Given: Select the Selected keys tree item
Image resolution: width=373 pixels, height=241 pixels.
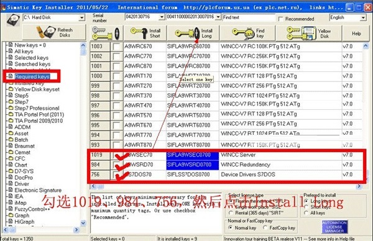Looking at the screenshot, I should point(32,58).
